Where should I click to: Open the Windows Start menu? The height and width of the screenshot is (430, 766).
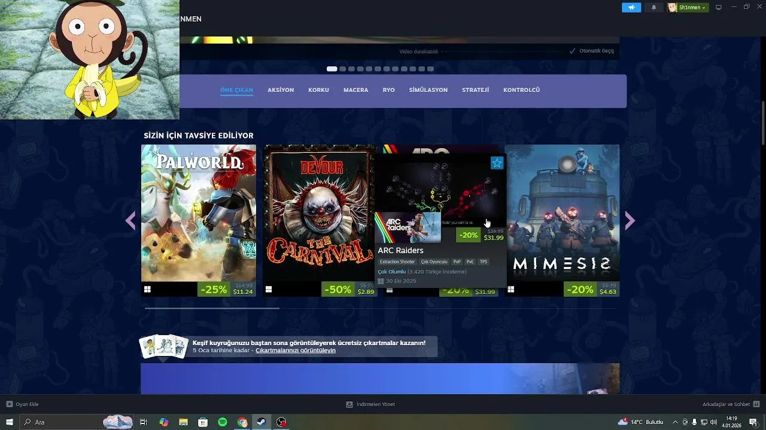[x=9, y=422]
